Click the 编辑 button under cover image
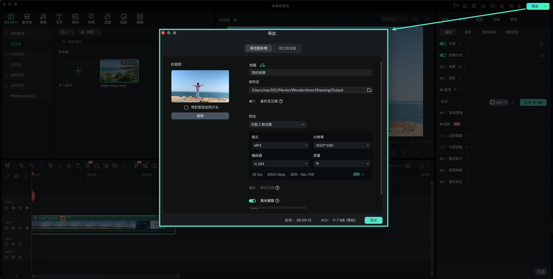 200,116
